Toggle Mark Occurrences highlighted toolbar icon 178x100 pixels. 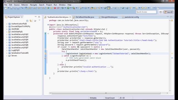click(108, 8)
